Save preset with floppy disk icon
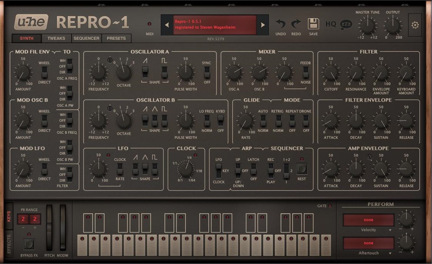 [x=313, y=24]
